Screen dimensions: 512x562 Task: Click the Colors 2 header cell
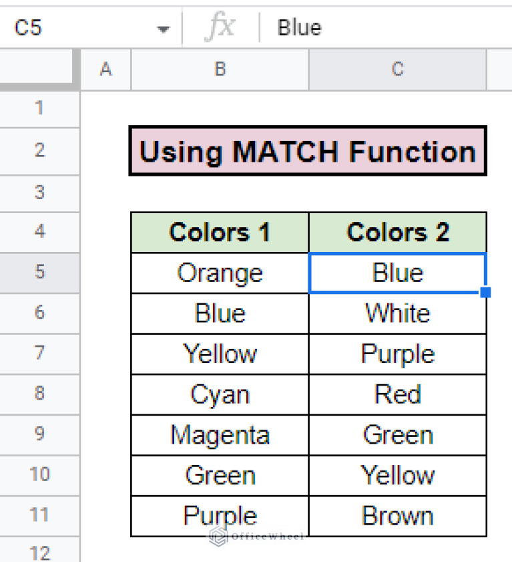pos(397,232)
